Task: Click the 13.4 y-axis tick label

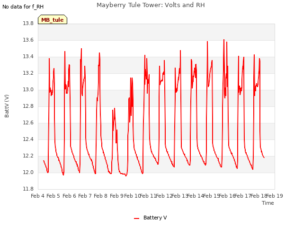Action: click(x=28, y=57)
